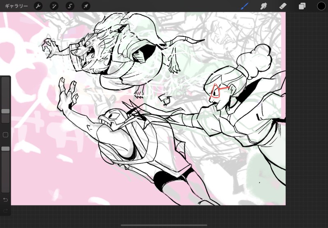Viewport: 328px width, 228px height.
Task: Select the Eraser tool
Action: [x=282, y=6]
